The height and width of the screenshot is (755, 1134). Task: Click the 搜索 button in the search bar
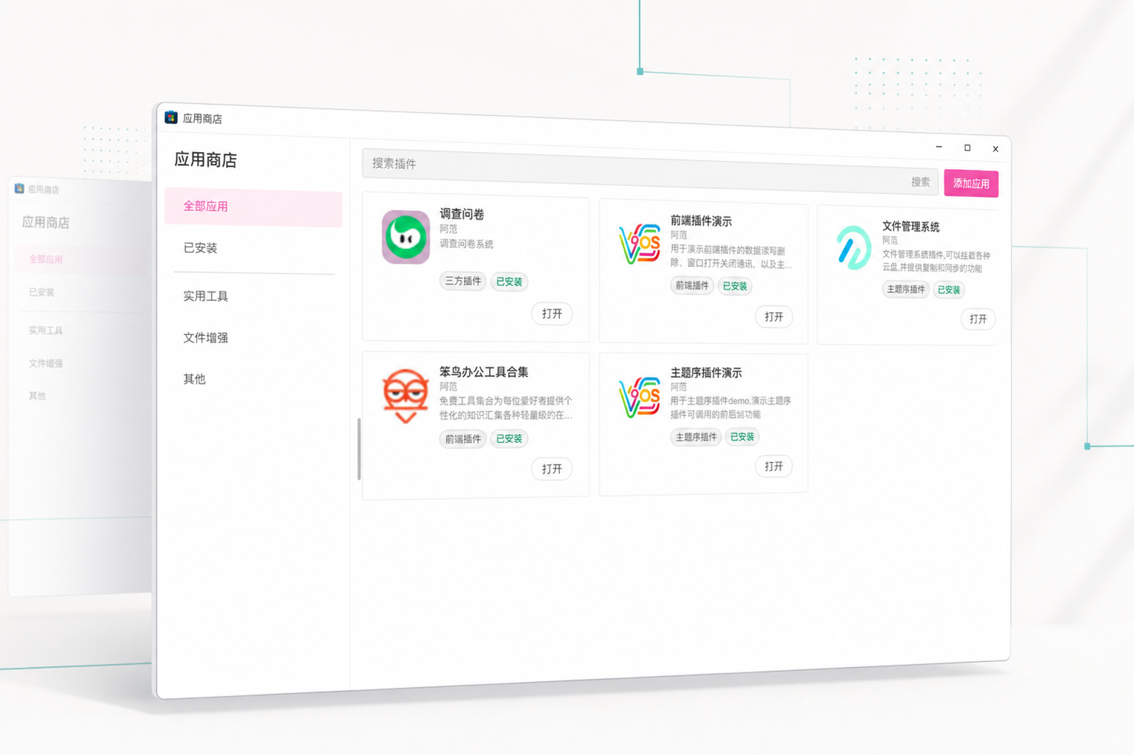click(x=920, y=182)
